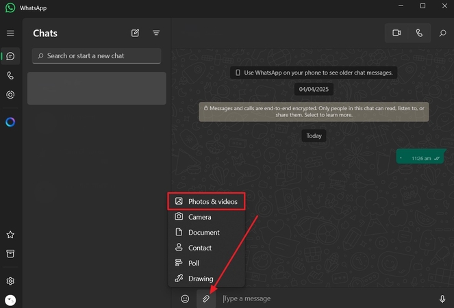Open Archived chats in sidebar
454x308 pixels.
point(10,254)
